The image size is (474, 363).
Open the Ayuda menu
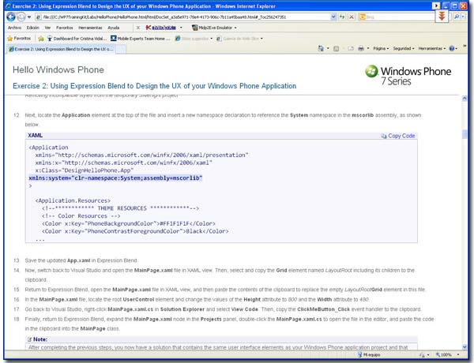[x=113, y=28]
